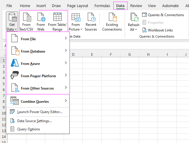
Task: Open the Recent Sources icon
Action: tap(91, 18)
